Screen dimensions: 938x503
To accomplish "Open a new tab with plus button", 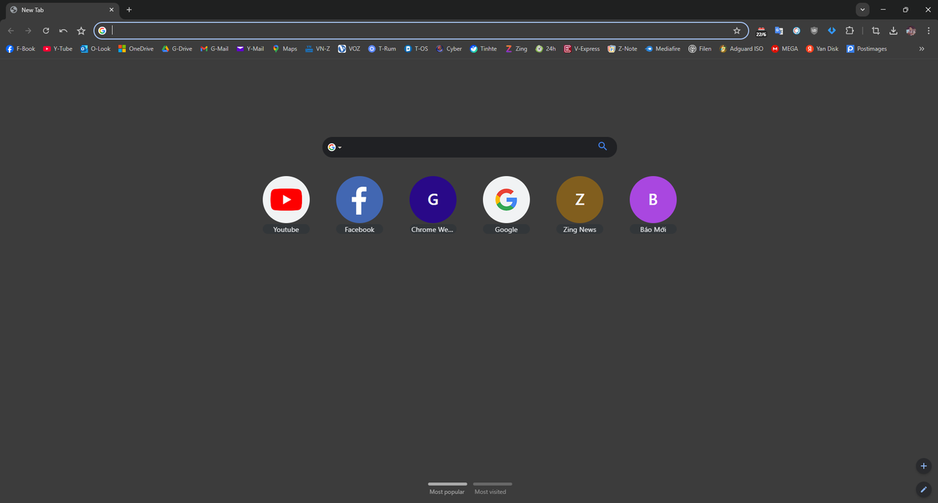I will (129, 10).
